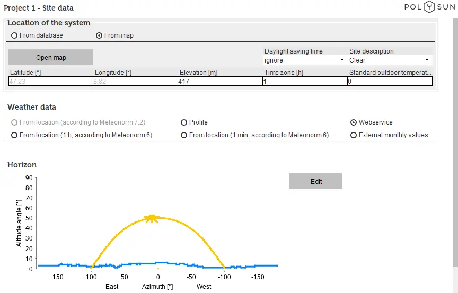Select the From map radio option
Screen dimensions: 458x293
[x=99, y=35]
